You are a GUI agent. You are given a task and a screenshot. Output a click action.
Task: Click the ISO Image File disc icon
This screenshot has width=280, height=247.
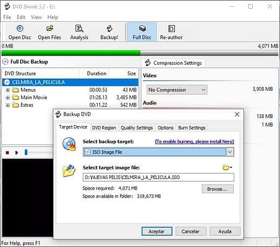[x=88, y=152]
